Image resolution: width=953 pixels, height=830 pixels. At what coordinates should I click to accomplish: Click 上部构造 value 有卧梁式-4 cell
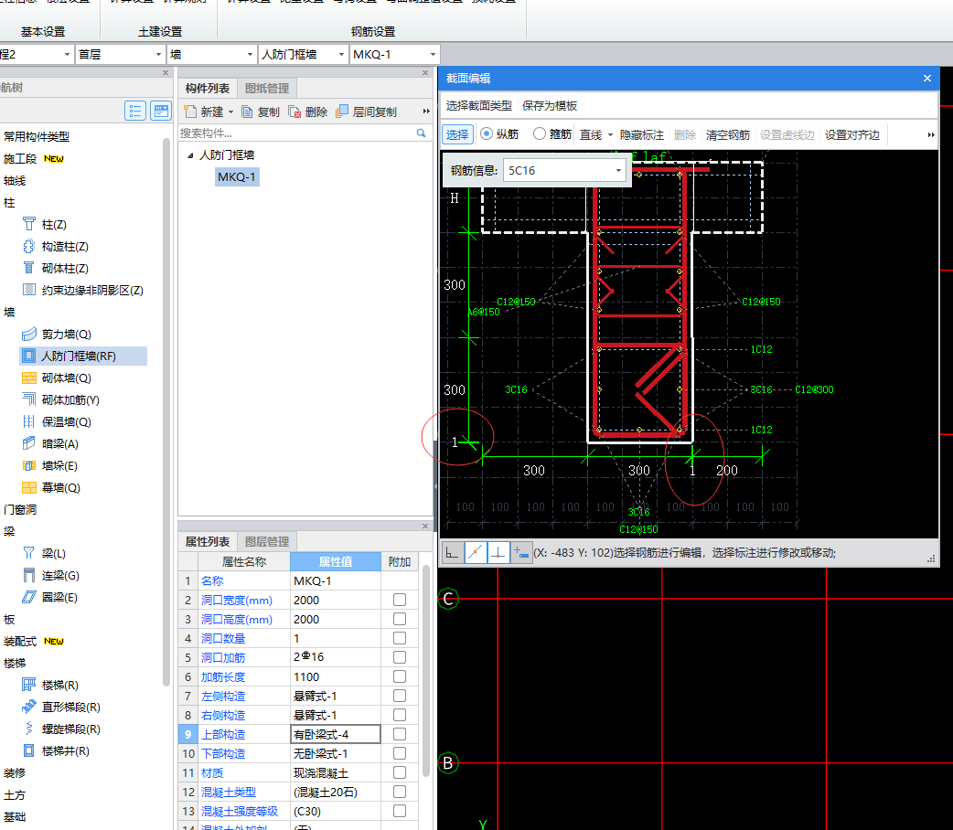coord(336,734)
